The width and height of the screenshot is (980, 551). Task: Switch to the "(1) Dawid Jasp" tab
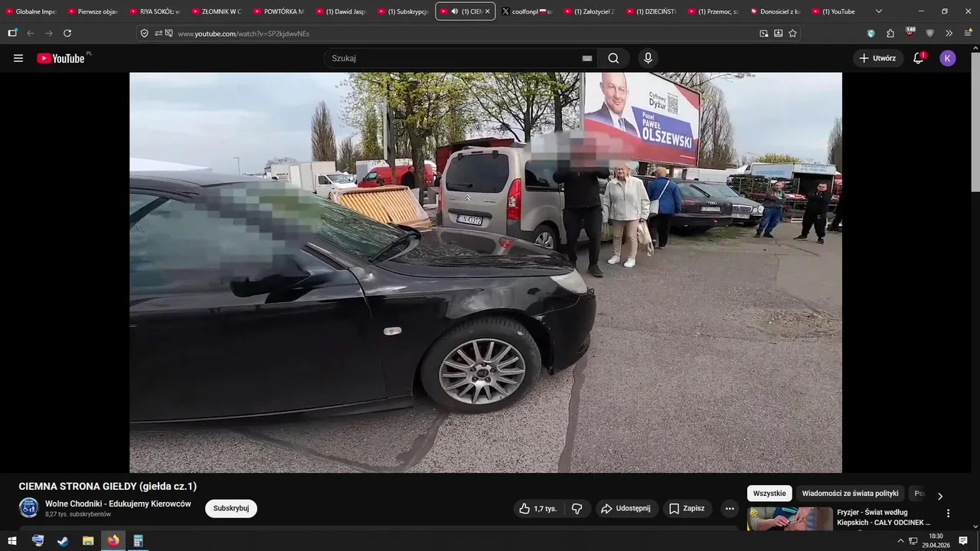(341, 11)
